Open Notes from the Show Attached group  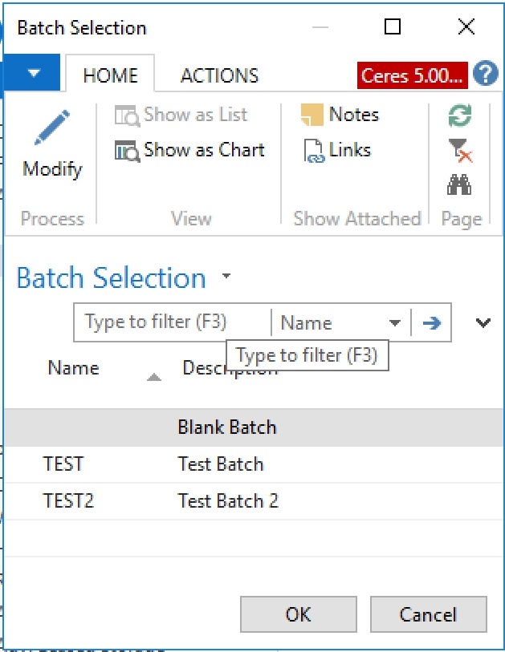click(x=340, y=115)
